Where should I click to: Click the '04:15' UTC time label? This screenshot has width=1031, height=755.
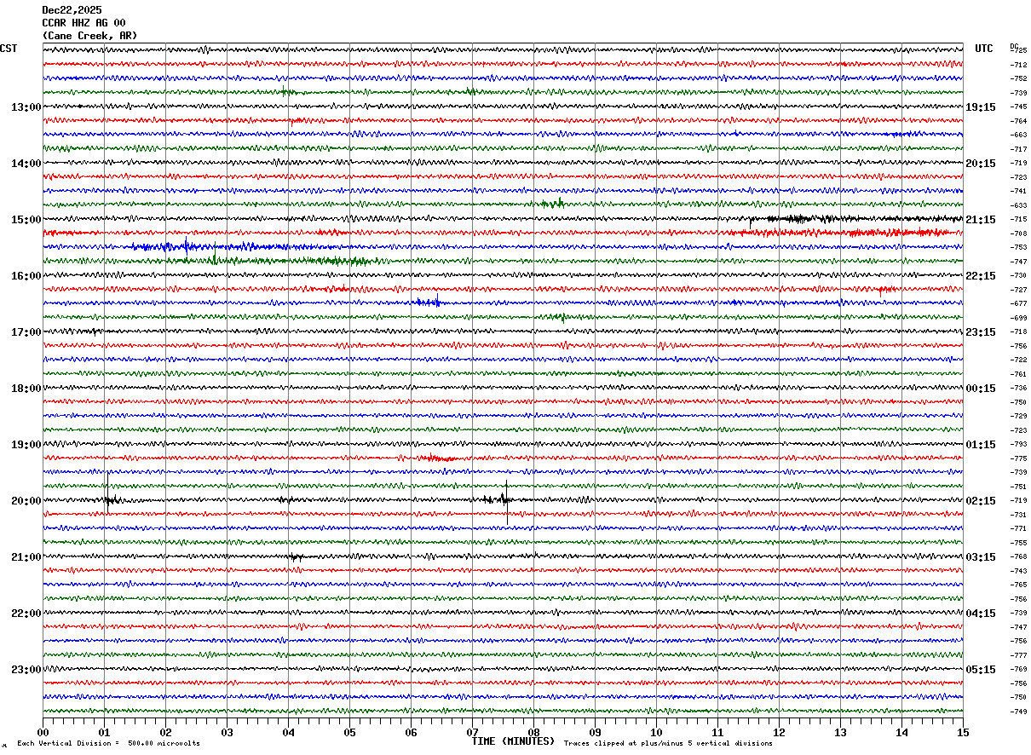tap(981, 614)
